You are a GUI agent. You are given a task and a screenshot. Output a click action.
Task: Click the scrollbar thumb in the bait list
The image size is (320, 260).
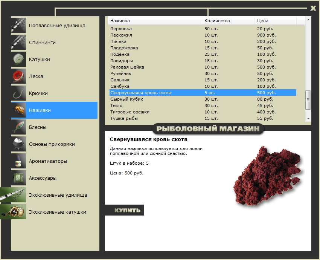point(308,100)
